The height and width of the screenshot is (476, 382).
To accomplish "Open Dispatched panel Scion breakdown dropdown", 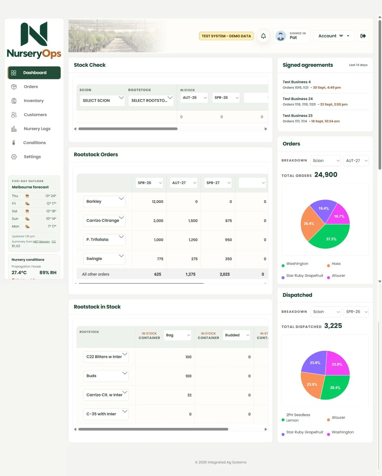I will tap(326, 312).
